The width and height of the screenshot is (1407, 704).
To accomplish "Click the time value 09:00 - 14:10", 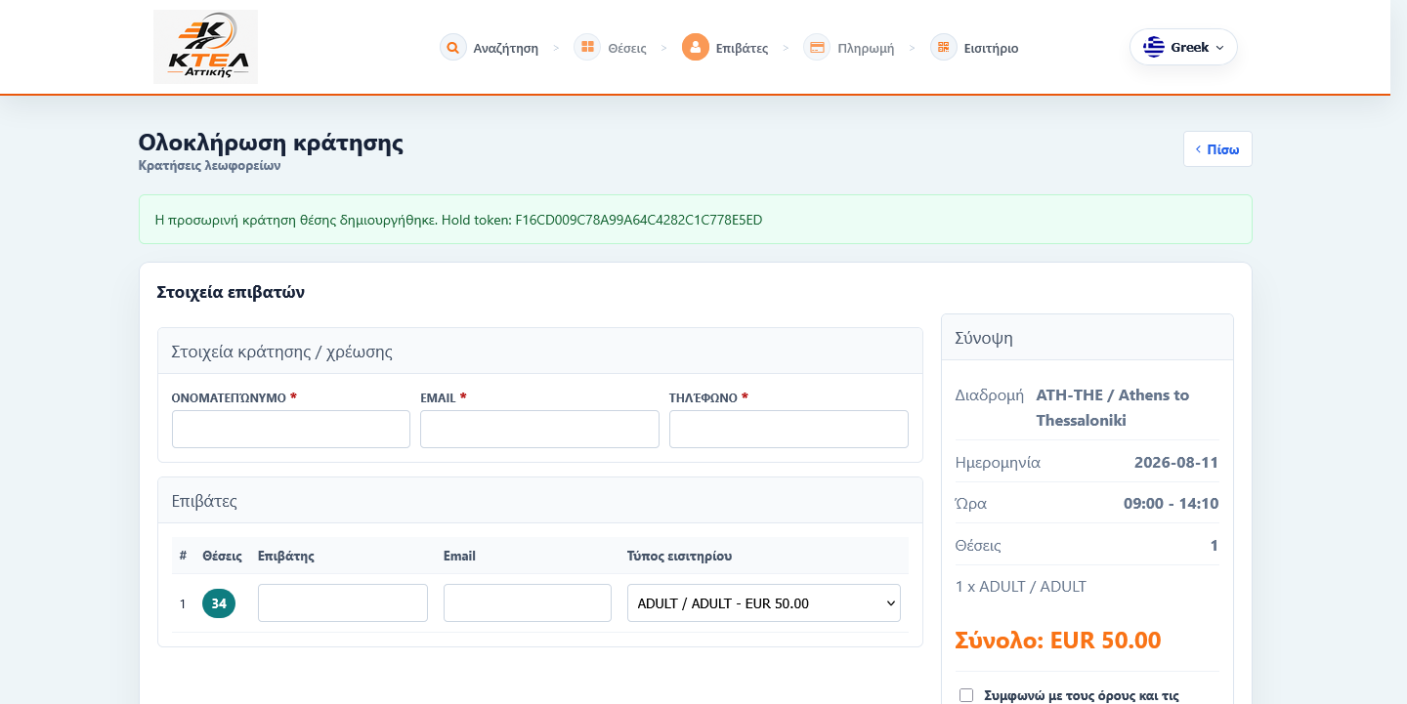I will pos(1171,504).
